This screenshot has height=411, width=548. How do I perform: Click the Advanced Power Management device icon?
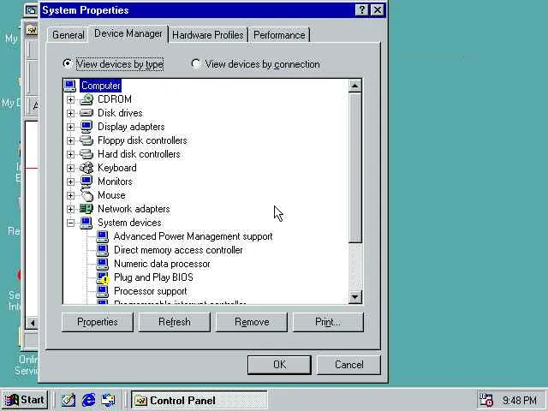[x=103, y=236]
